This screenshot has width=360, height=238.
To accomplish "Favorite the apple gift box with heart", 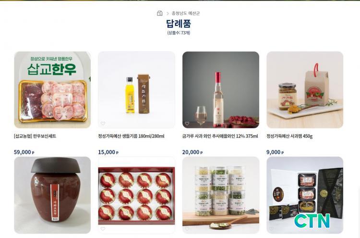I will [x=103, y=229].
